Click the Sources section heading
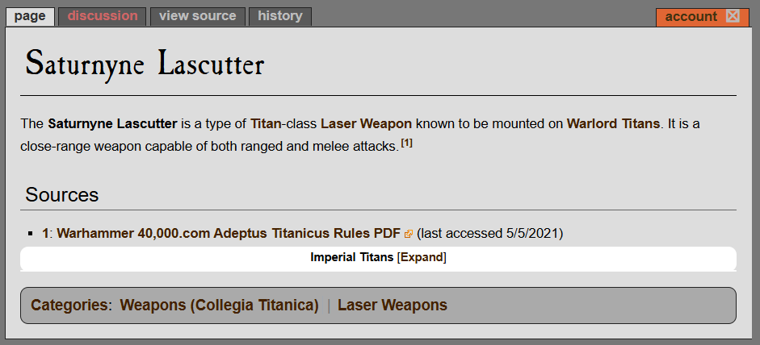 point(61,195)
